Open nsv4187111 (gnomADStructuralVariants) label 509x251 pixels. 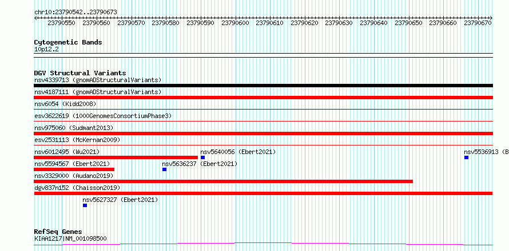(x=98, y=92)
